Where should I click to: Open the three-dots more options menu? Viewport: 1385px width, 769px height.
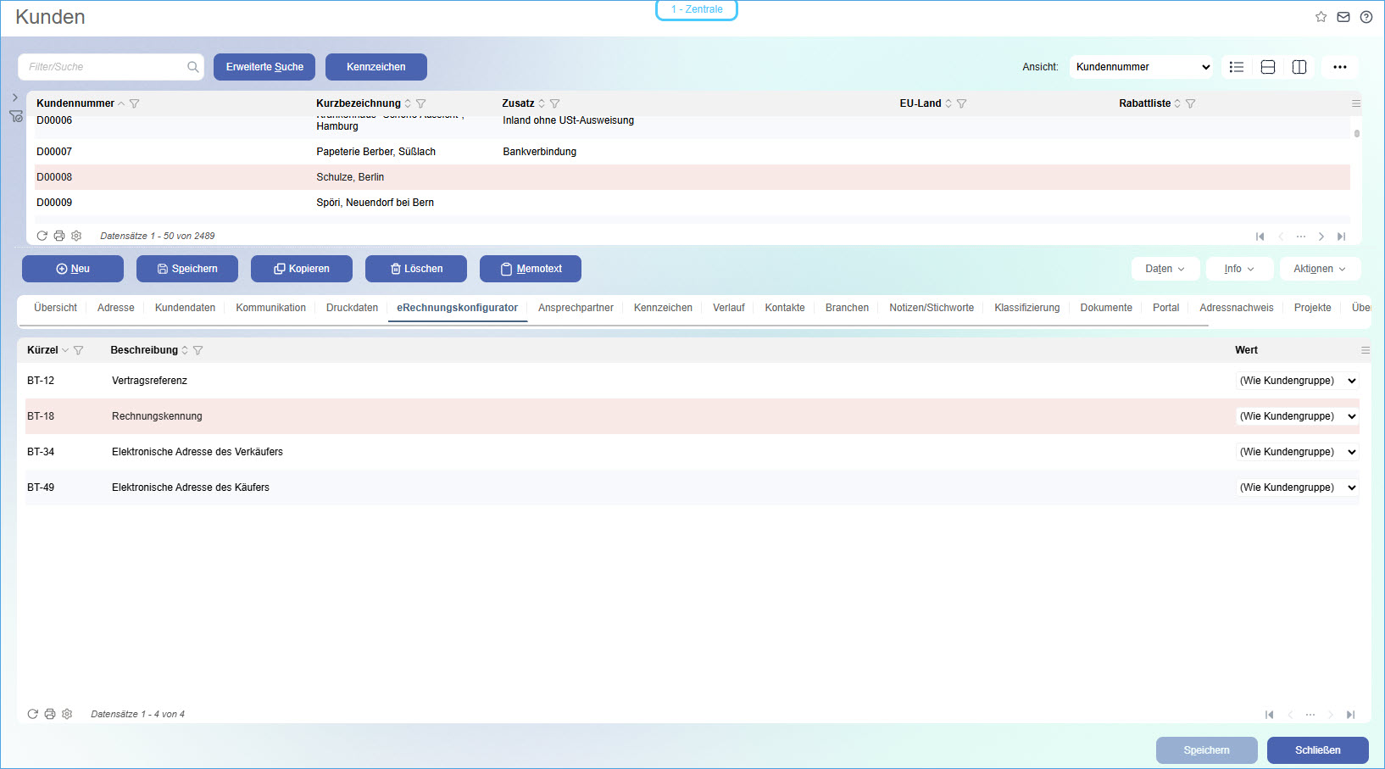pyautogui.click(x=1340, y=67)
